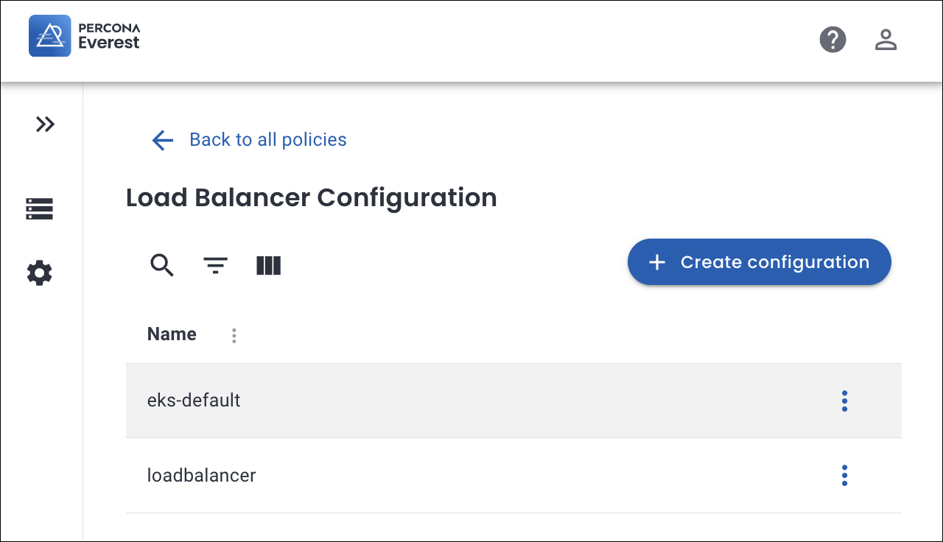
Task: Follow the 'Back to all policies' link
Action: pos(267,140)
